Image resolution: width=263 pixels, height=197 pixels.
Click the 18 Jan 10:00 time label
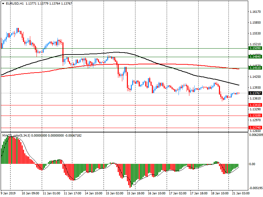(x=220, y=193)
